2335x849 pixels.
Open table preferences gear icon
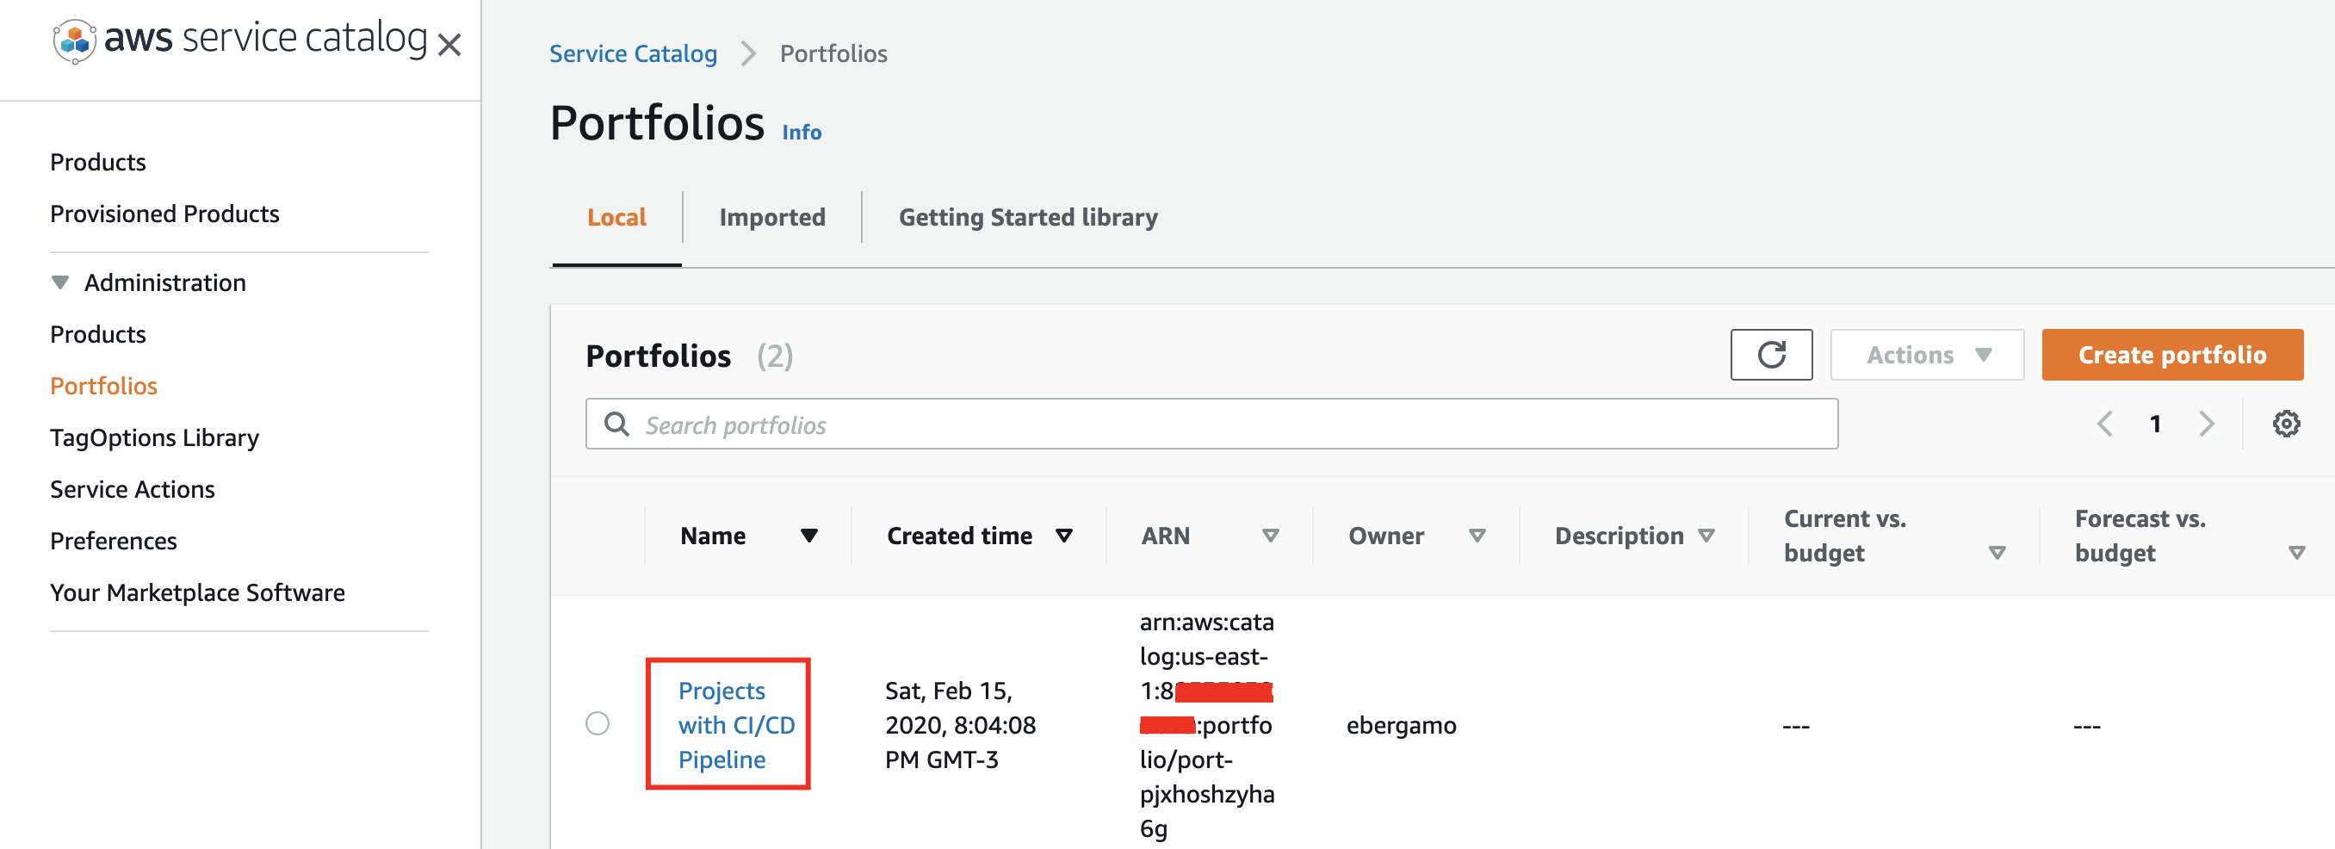2286,423
